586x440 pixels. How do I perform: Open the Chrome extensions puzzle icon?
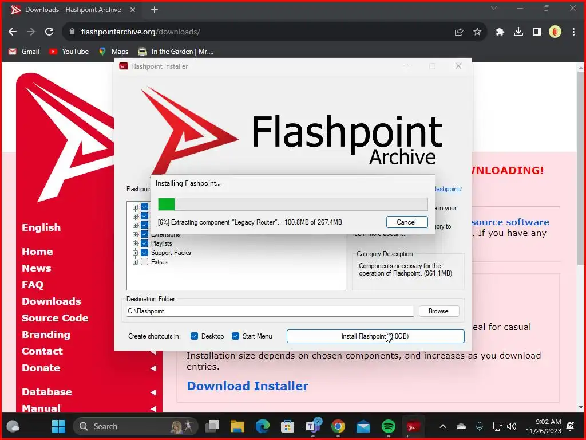pyautogui.click(x=500, y=32)
